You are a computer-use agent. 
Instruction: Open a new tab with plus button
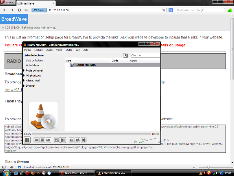click(x=59, y=3)
